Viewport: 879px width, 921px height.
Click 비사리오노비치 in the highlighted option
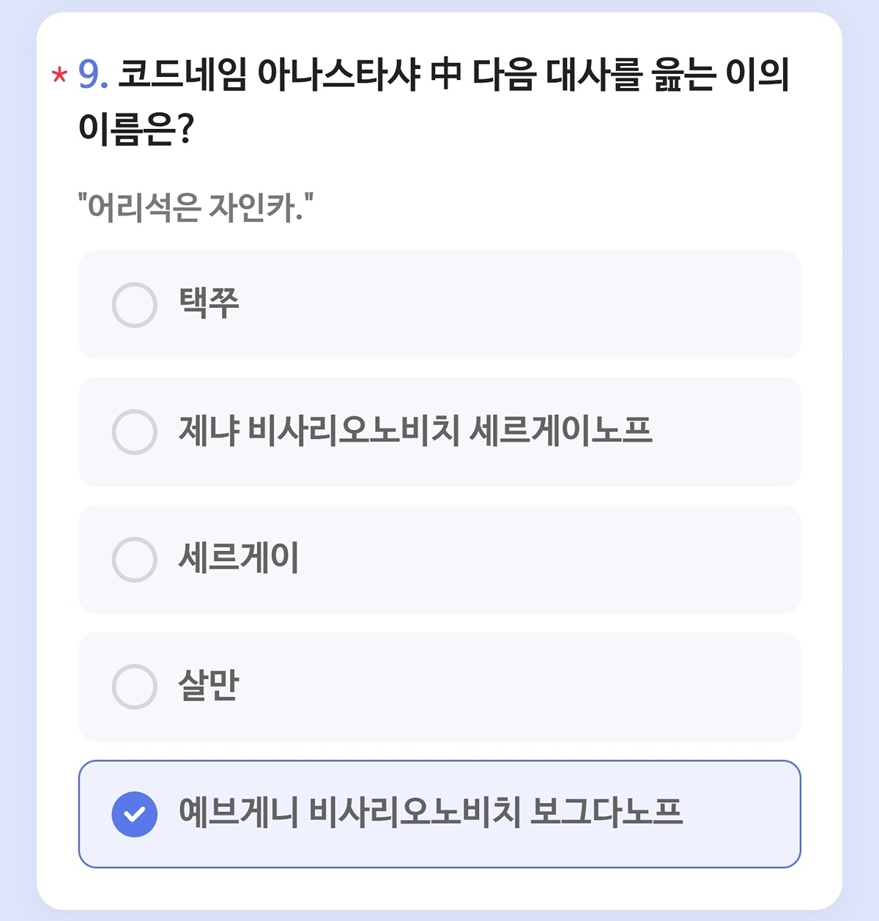coord(414,813)
